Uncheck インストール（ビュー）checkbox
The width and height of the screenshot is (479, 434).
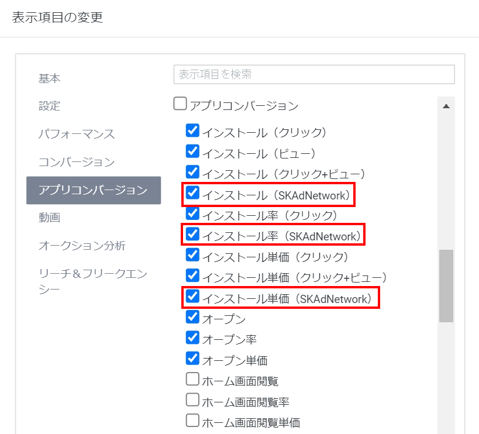coord(192,151)
